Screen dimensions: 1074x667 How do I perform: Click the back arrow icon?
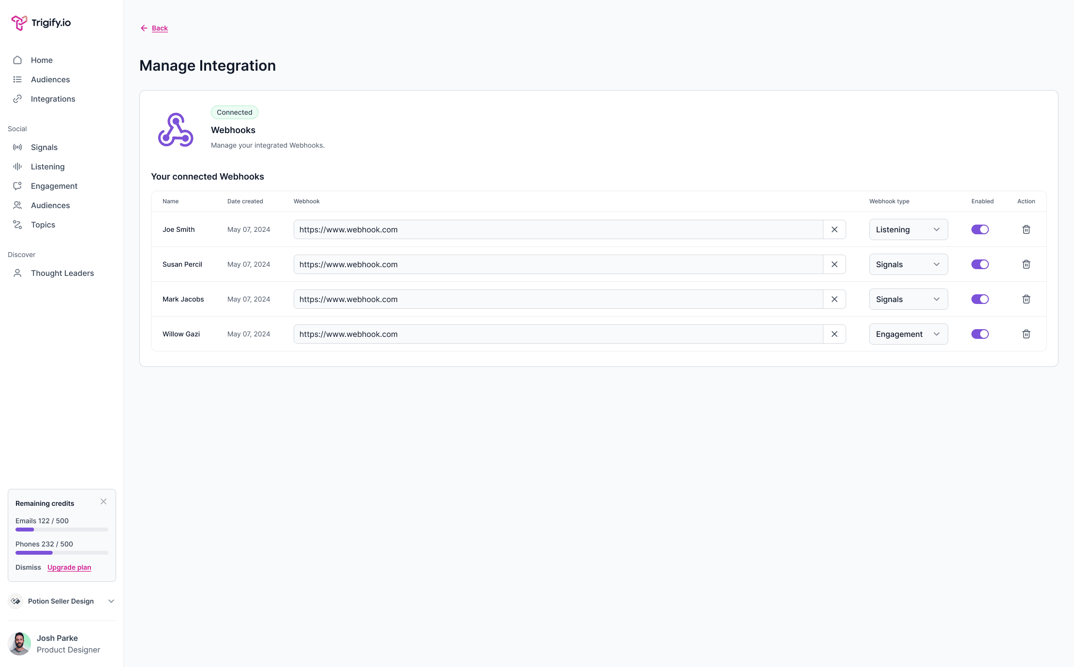144,28
